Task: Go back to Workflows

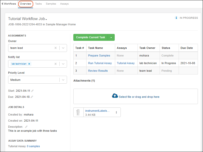Action: [x=9, y=4]
